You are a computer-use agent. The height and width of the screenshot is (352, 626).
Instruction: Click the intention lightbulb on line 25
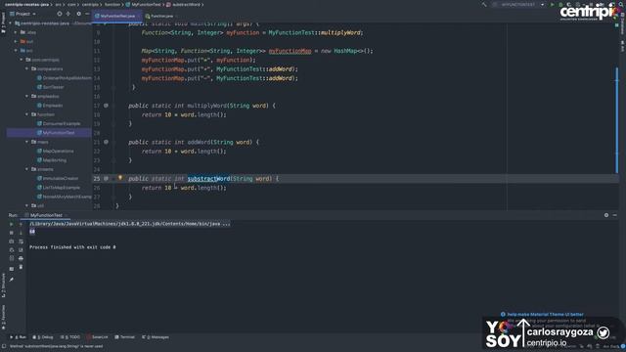[x=119, y=178]
